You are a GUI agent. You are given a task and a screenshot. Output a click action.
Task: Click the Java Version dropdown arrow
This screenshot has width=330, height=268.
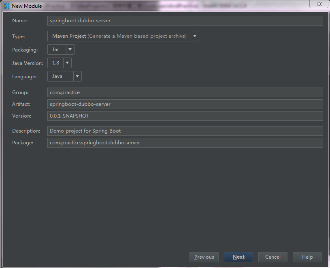pyautogui.click(x=67, y=63)
